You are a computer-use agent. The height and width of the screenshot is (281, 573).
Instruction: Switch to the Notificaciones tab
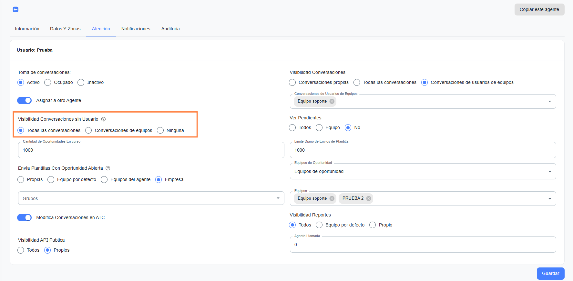pos(136,29)
